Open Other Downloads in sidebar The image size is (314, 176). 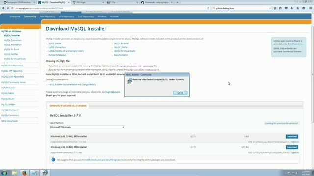tap(9, 121)
